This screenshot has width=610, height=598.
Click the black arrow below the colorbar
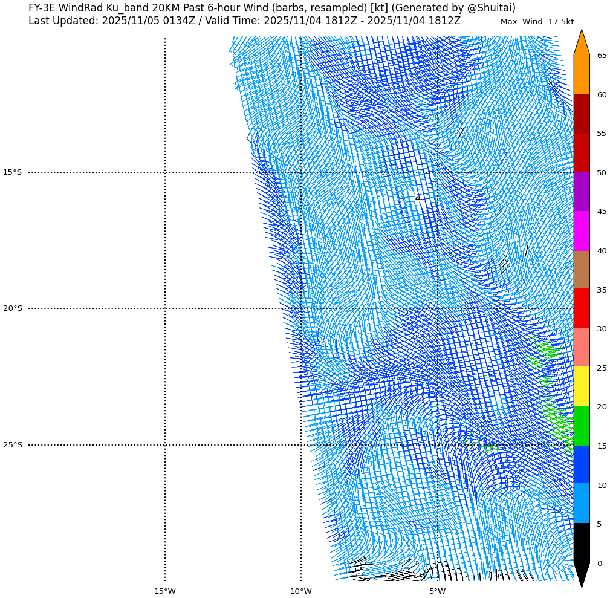point(581,574)
